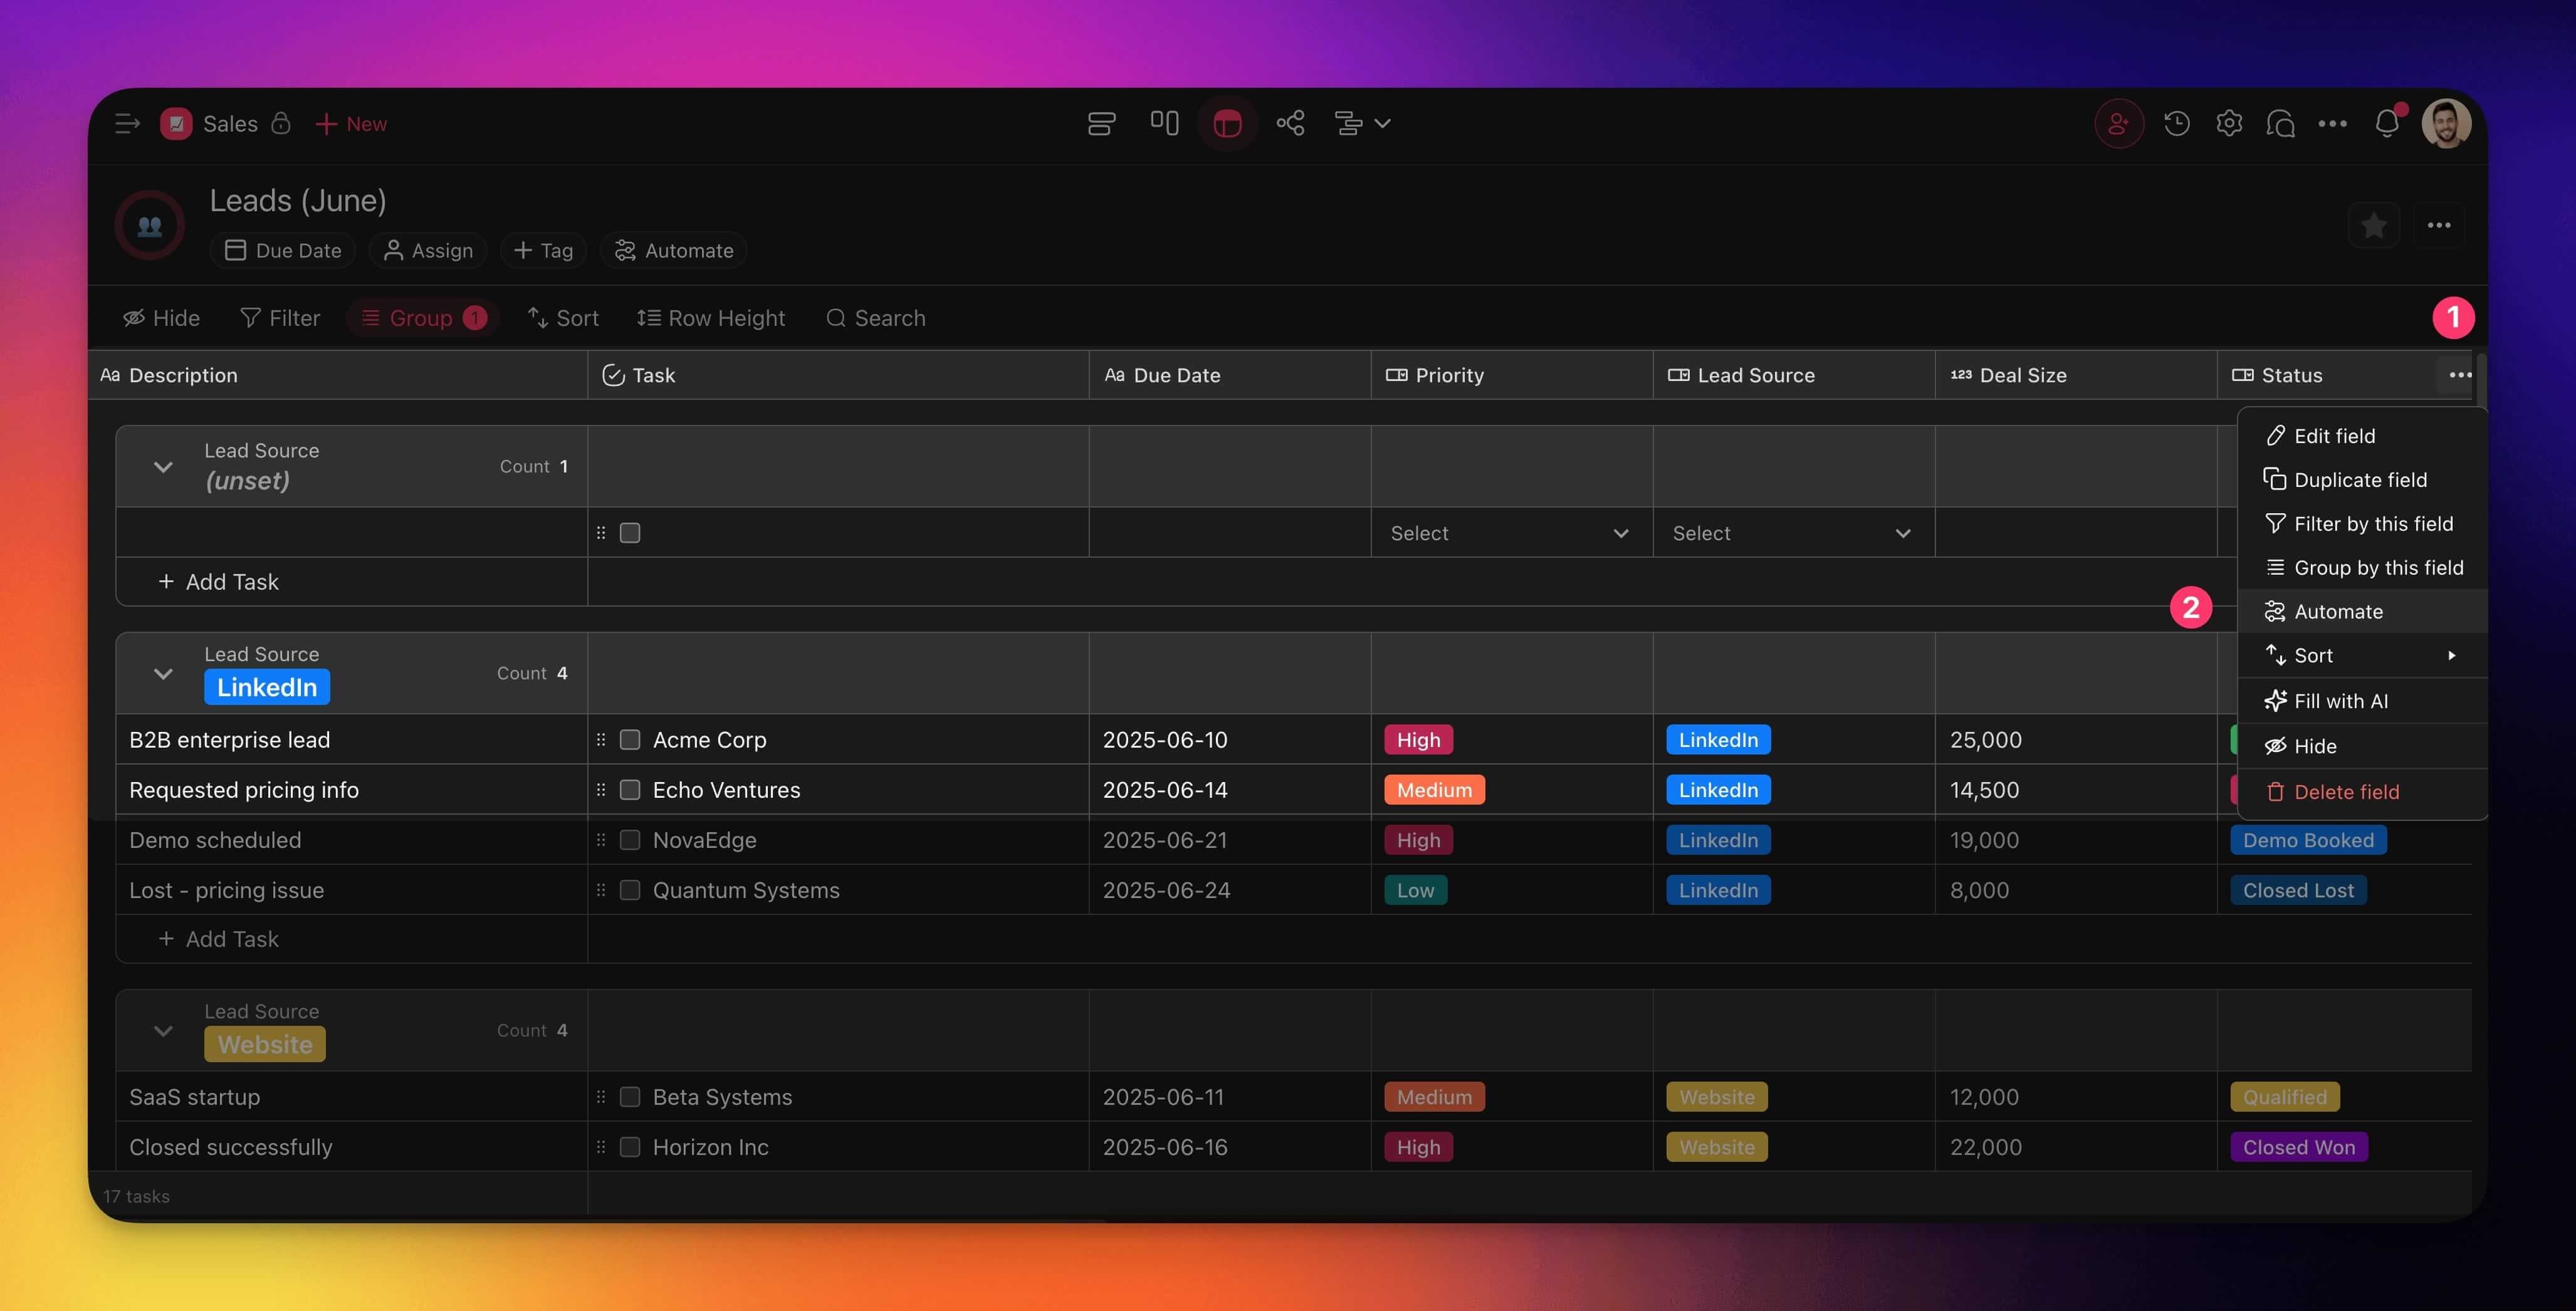Open the comments chat icon
Viewport: 2576px width, 1311px height.
(2281, 124)
